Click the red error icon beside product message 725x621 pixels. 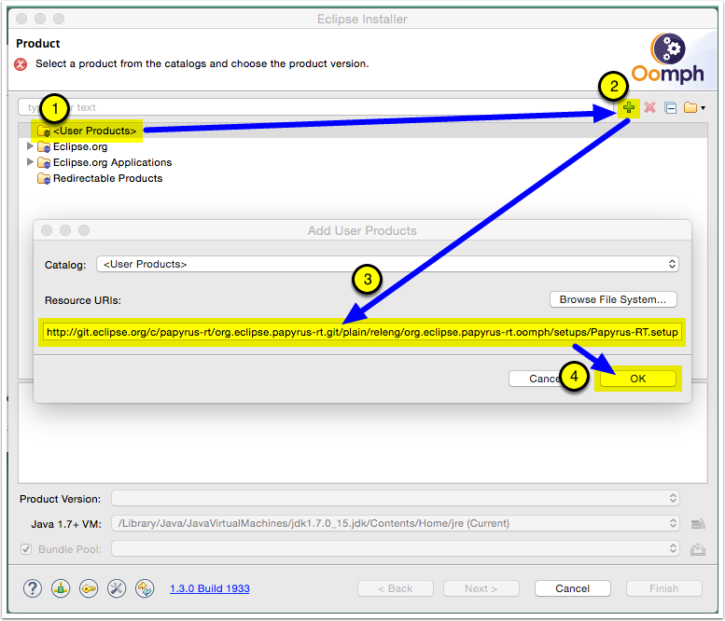[x=21, y=64]
